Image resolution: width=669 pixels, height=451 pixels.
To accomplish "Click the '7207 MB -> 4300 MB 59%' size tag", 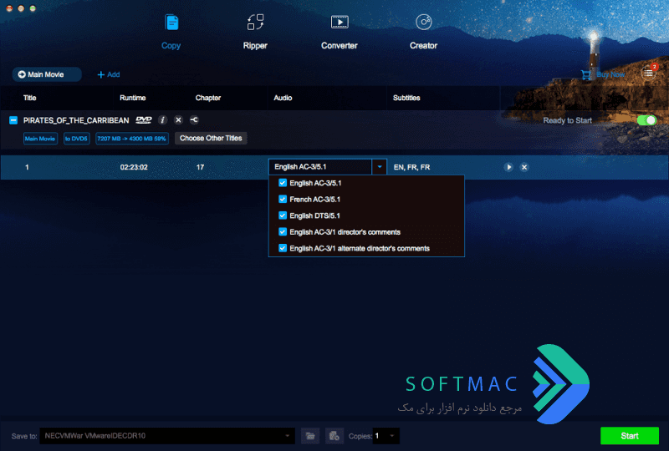I will pos(131,139).
